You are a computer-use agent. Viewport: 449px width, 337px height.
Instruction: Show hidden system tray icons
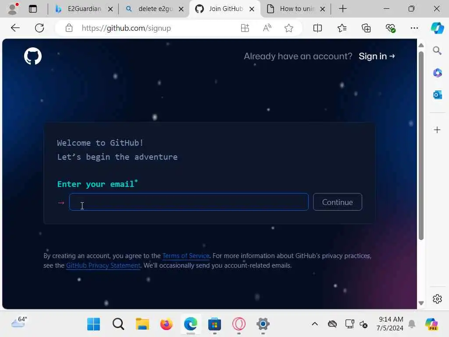tap(315, 324)
